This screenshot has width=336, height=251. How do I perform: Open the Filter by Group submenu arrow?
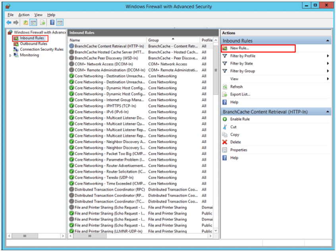pos(328,71)
